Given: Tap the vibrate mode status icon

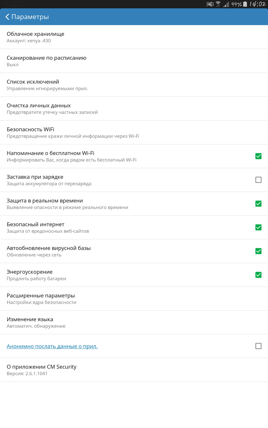Looking at the screenshot, I should click(x=210, y=4).
